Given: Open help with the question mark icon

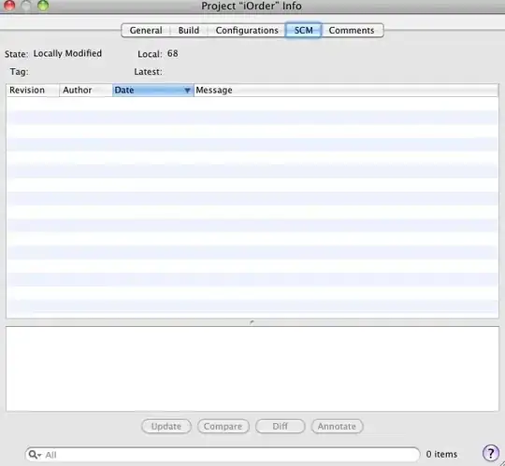Looking at the screenshot, I should click(x=491, y=453).
